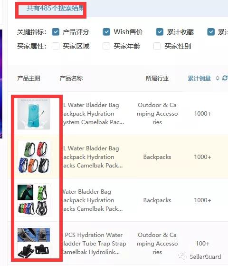This screenshot has height=266, width=228.
Task: Open the PCS Hydration Water Bladder Tube product
Action: (x=94, y=244)
